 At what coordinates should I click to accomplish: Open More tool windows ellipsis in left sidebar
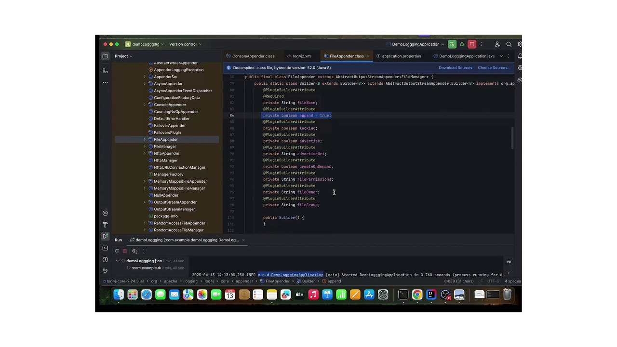[105, 82]
